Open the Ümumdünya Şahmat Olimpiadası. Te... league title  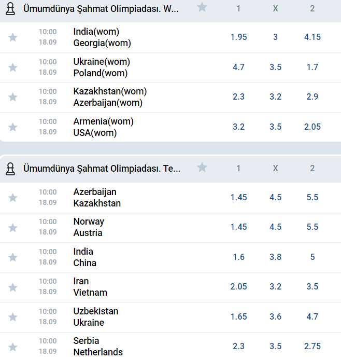[102, 169]
